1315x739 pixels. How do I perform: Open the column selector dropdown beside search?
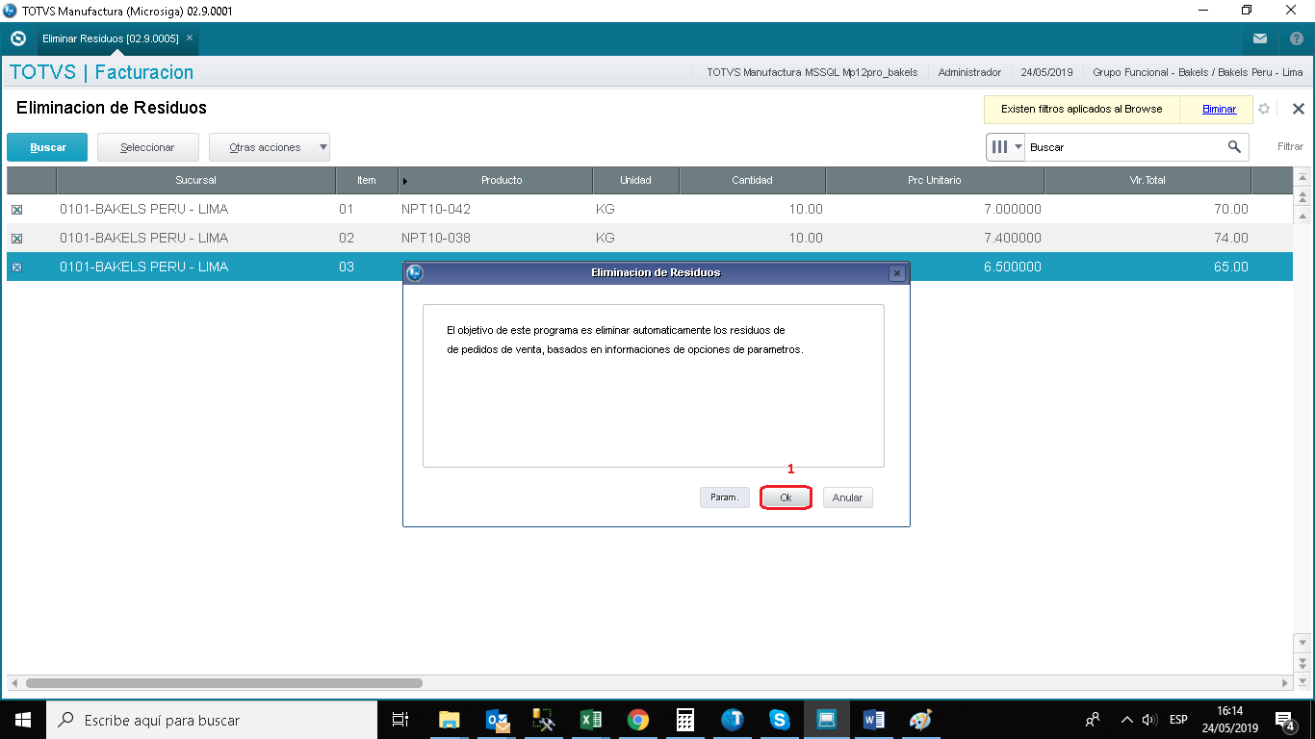pos(1006,147)
